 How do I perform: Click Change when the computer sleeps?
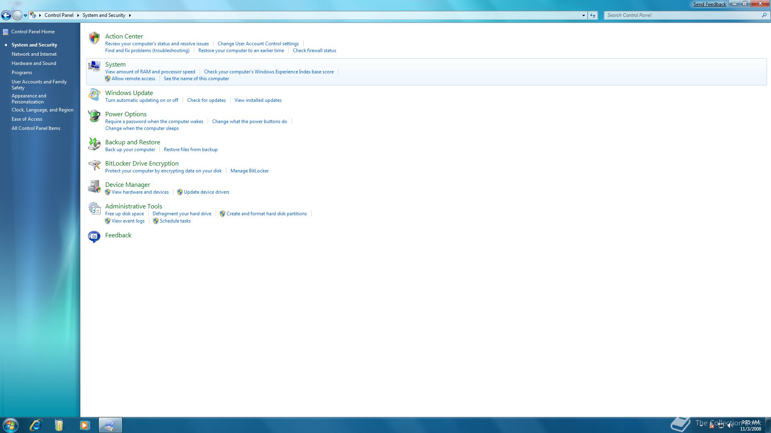[142, 128]
